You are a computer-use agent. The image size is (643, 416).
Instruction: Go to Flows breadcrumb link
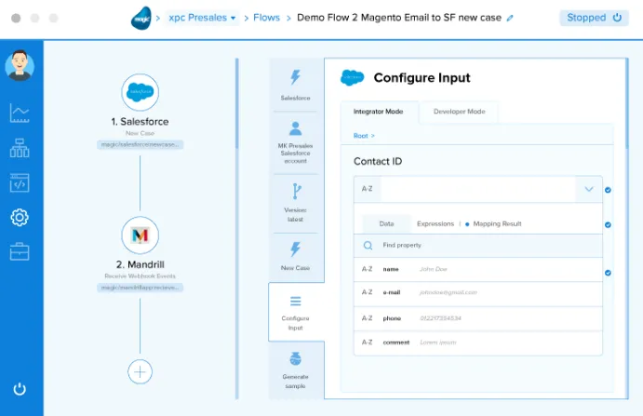pos(266,18)
